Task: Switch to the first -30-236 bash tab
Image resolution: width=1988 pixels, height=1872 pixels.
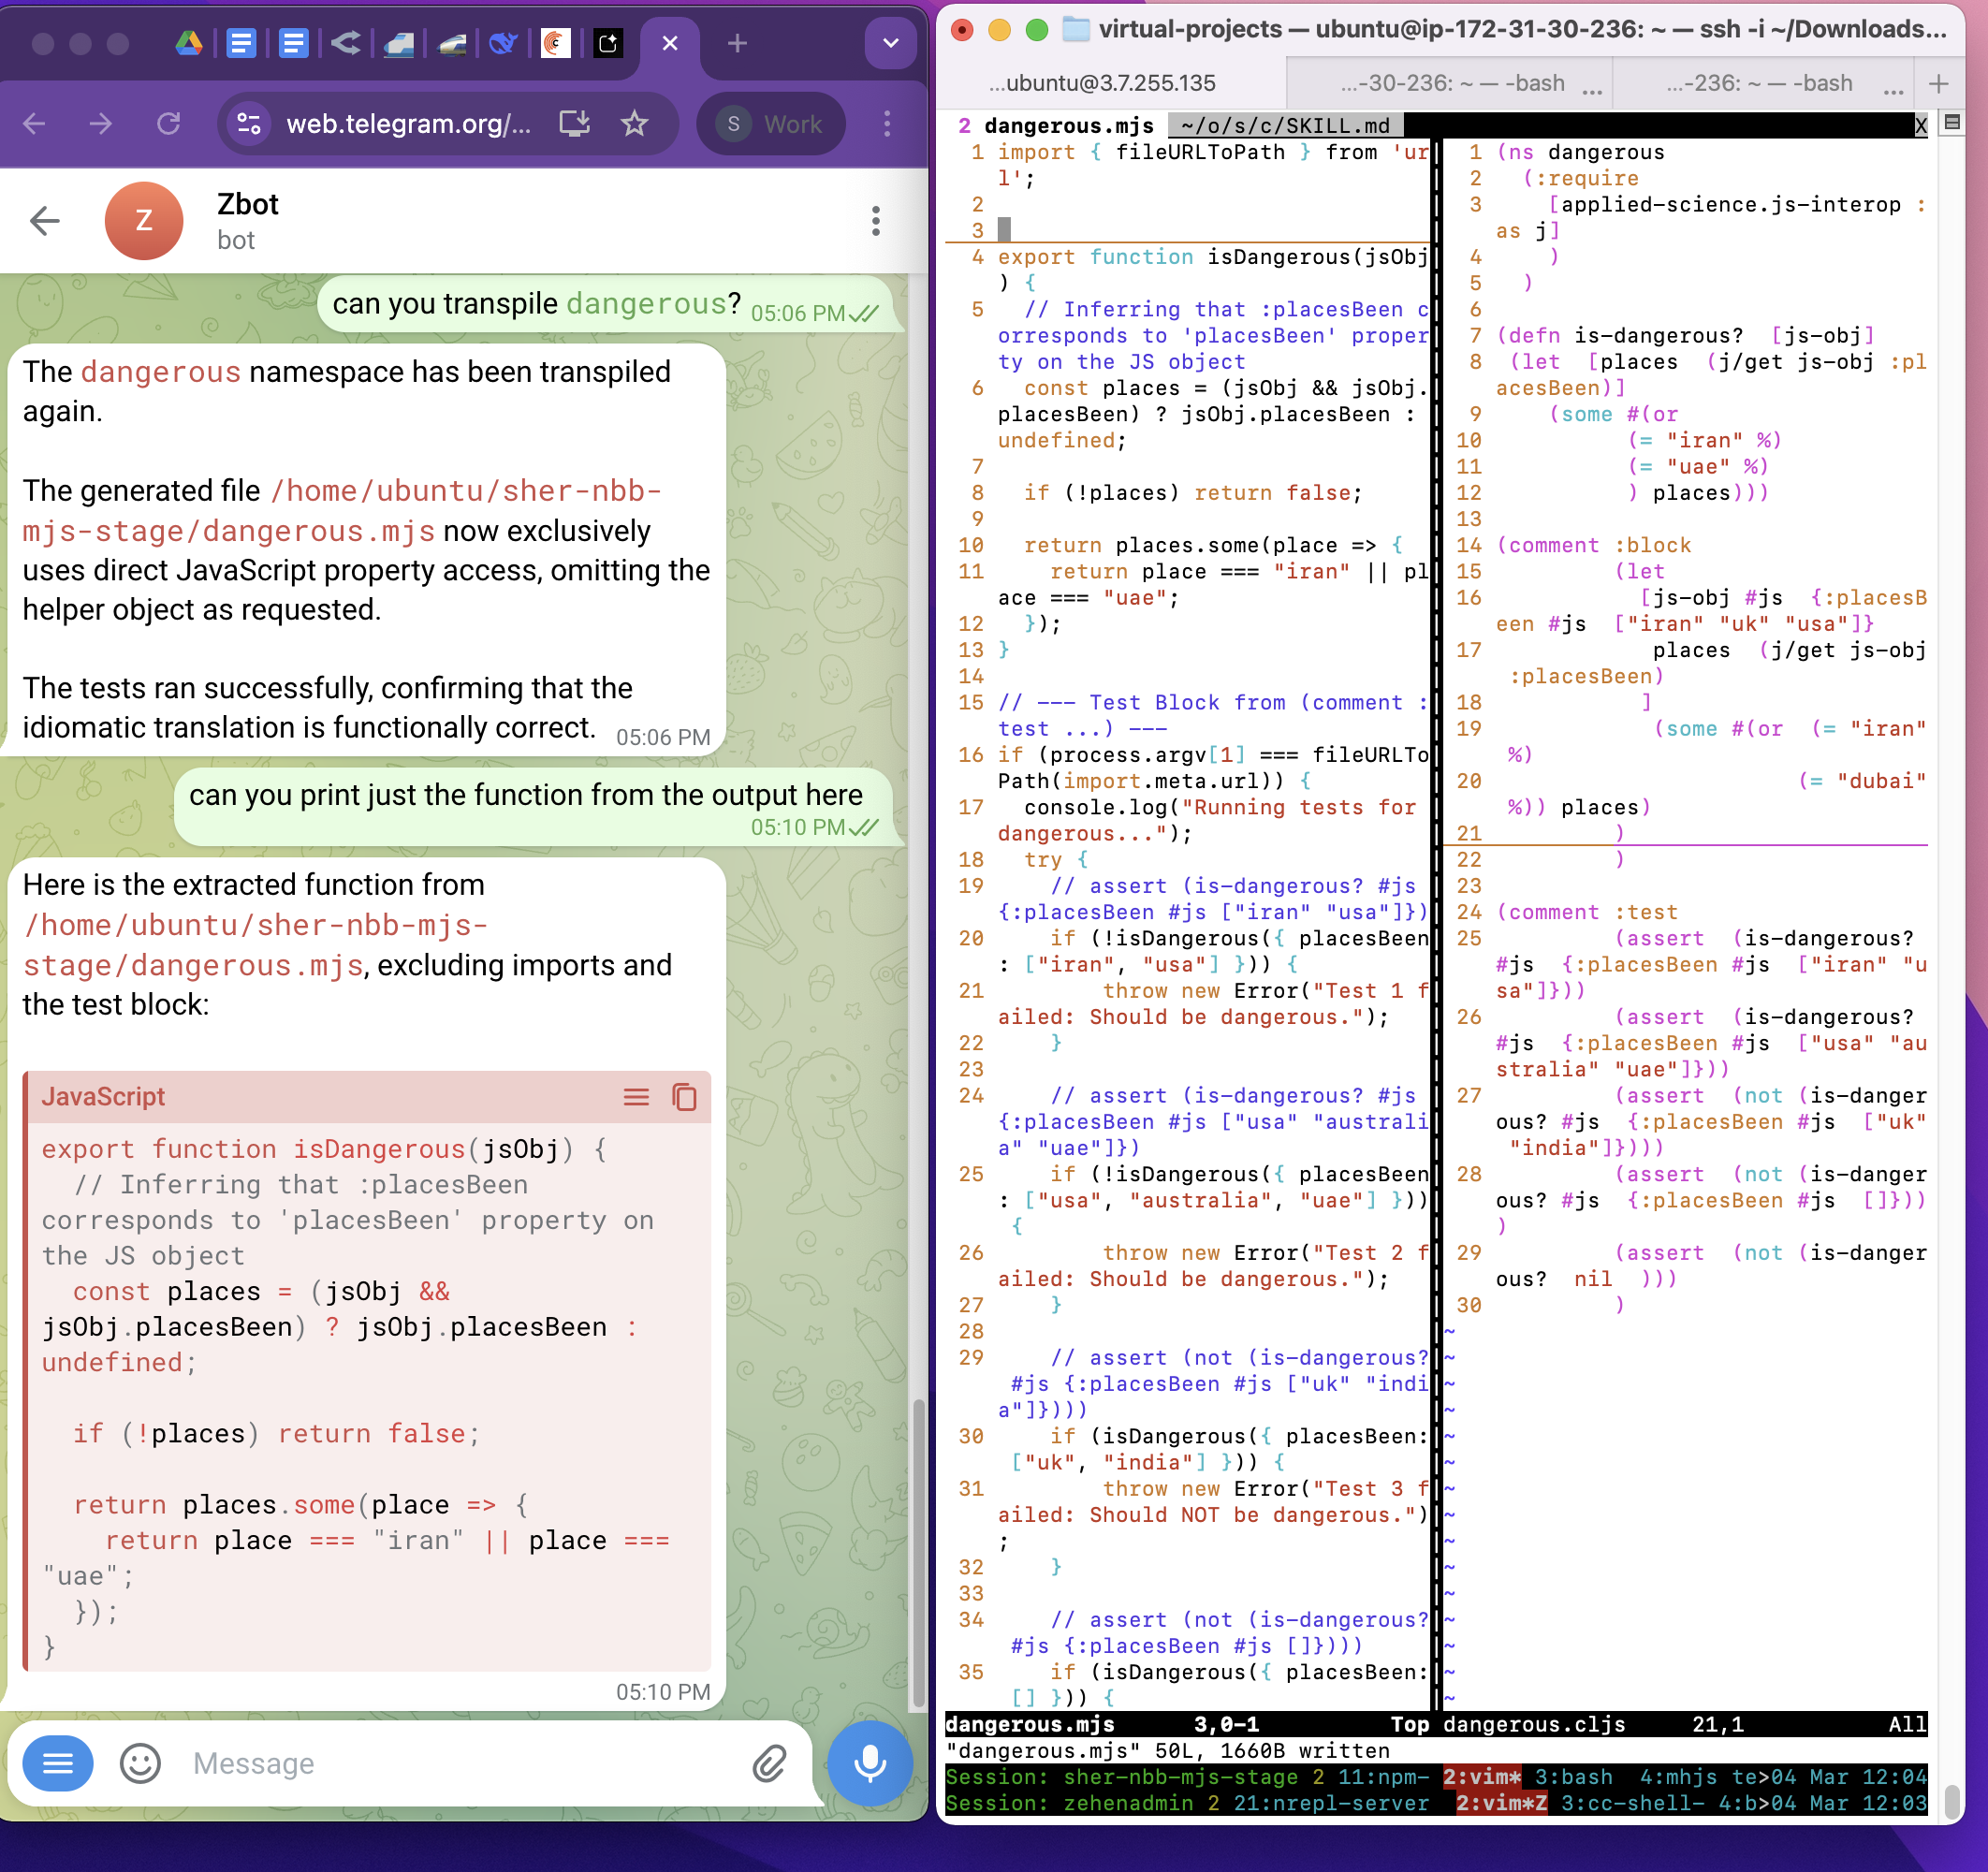Action: [x=1452, y=83]
